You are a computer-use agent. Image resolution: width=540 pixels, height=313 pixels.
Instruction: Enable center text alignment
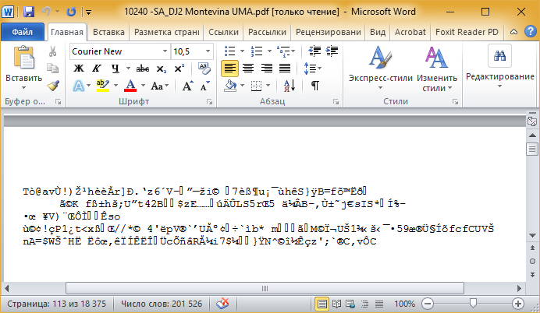click(247, 68)
